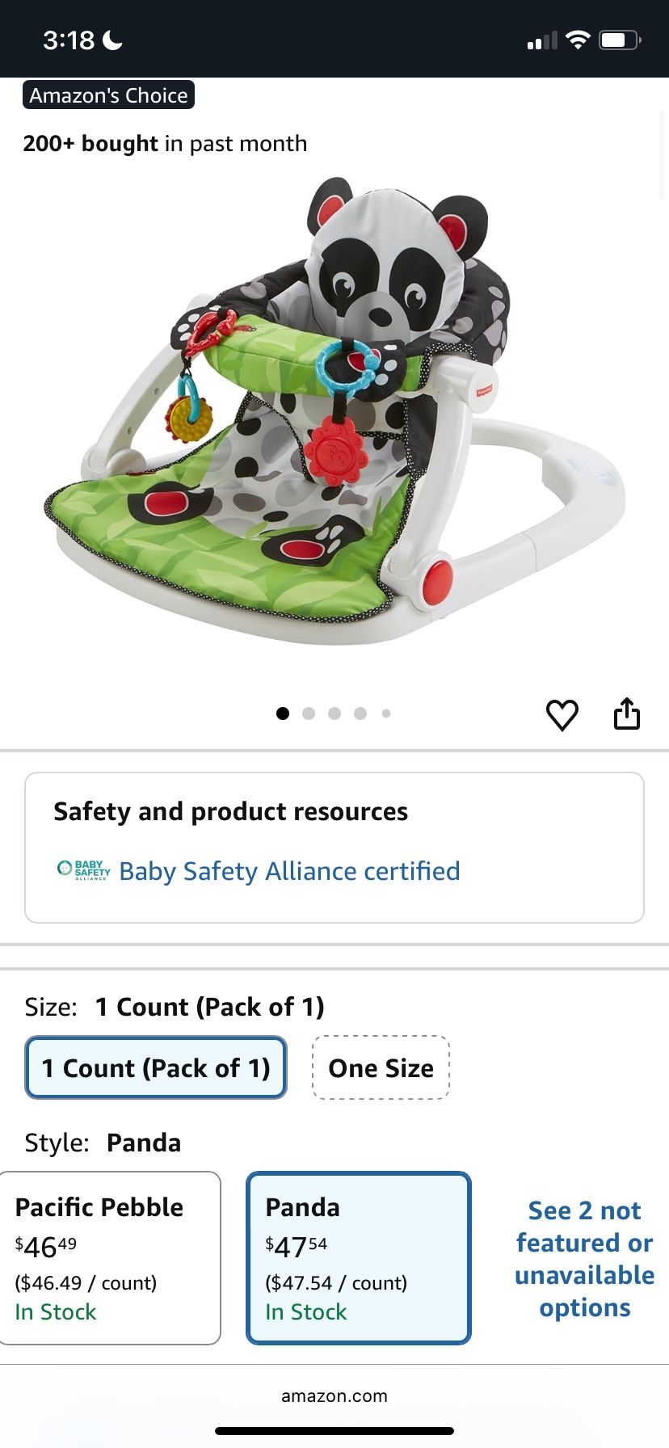The width and height of the screenshot is (669, 1448).
Task: Tap the battery indicator icon
Action: [620, 40]
